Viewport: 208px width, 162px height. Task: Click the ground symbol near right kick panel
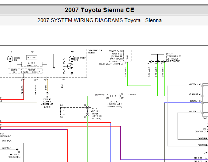(18, 150)
